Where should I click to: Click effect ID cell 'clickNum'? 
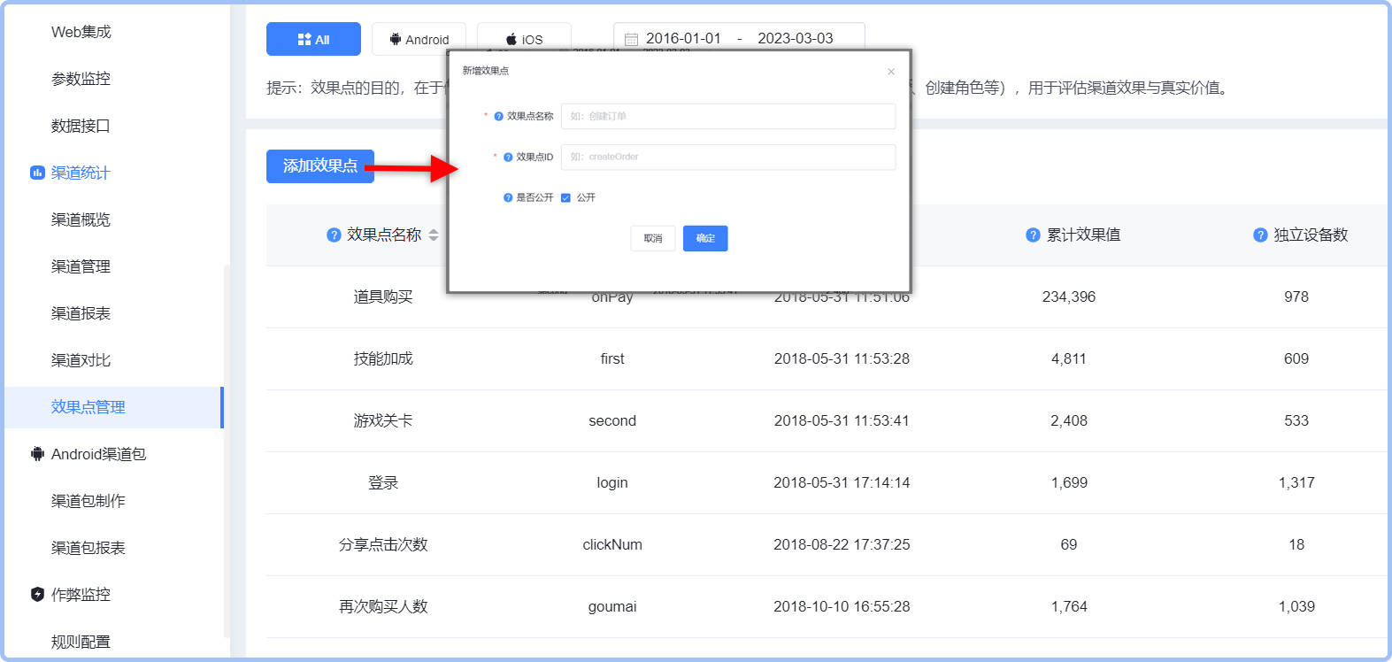[612, 544]
